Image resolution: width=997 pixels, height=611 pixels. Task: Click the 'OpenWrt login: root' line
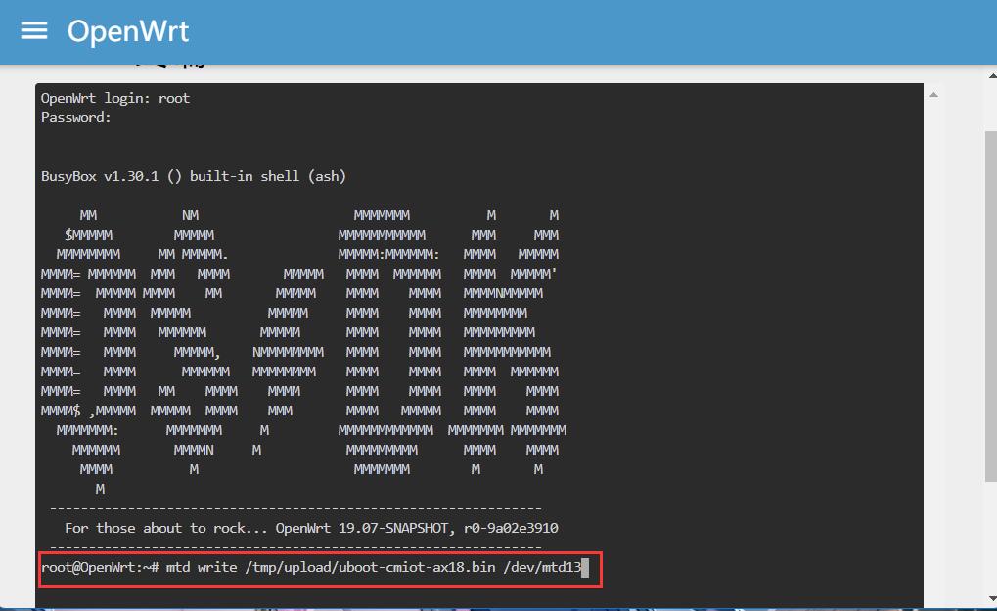[115, 98]
